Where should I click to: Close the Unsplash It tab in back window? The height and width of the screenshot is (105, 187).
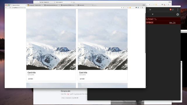(71, 2)
